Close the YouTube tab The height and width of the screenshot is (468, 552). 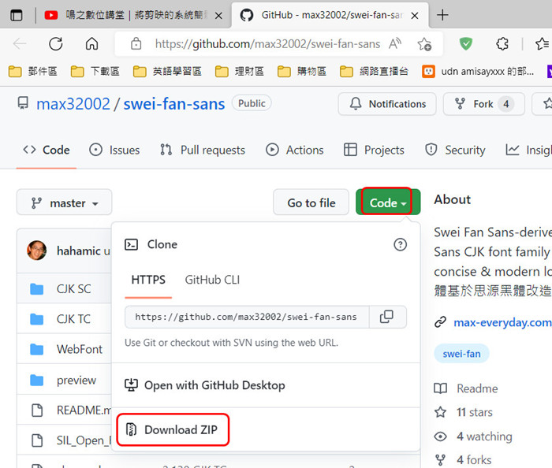coord(218,16)
